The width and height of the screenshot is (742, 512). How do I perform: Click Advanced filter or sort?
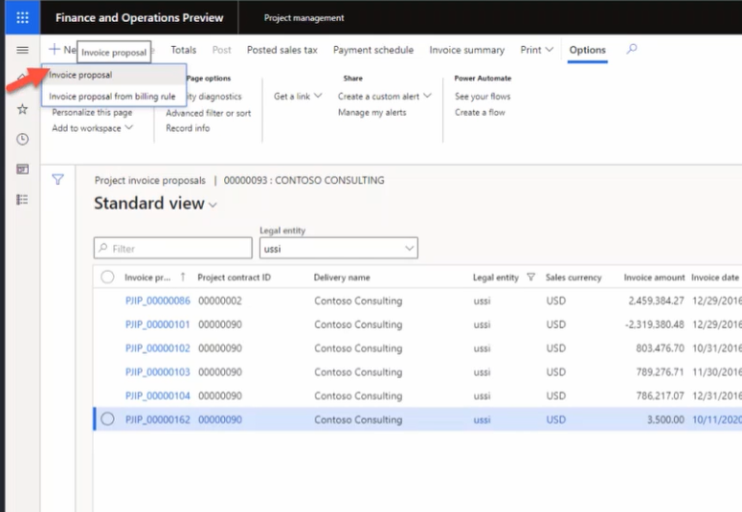coord(208,113)
